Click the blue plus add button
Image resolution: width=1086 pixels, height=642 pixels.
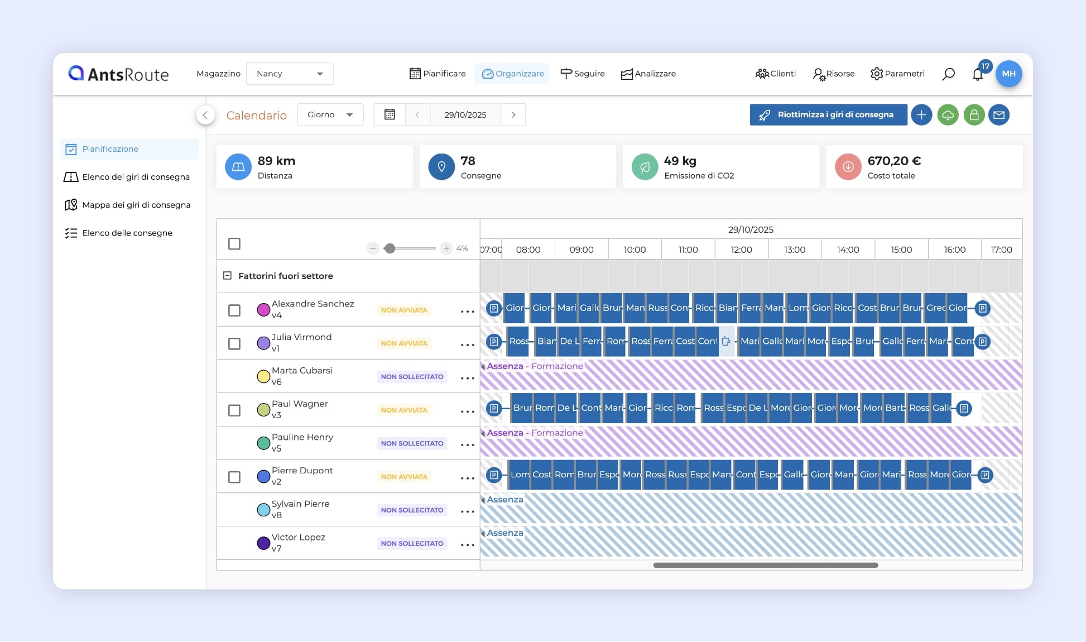point(921,115)
